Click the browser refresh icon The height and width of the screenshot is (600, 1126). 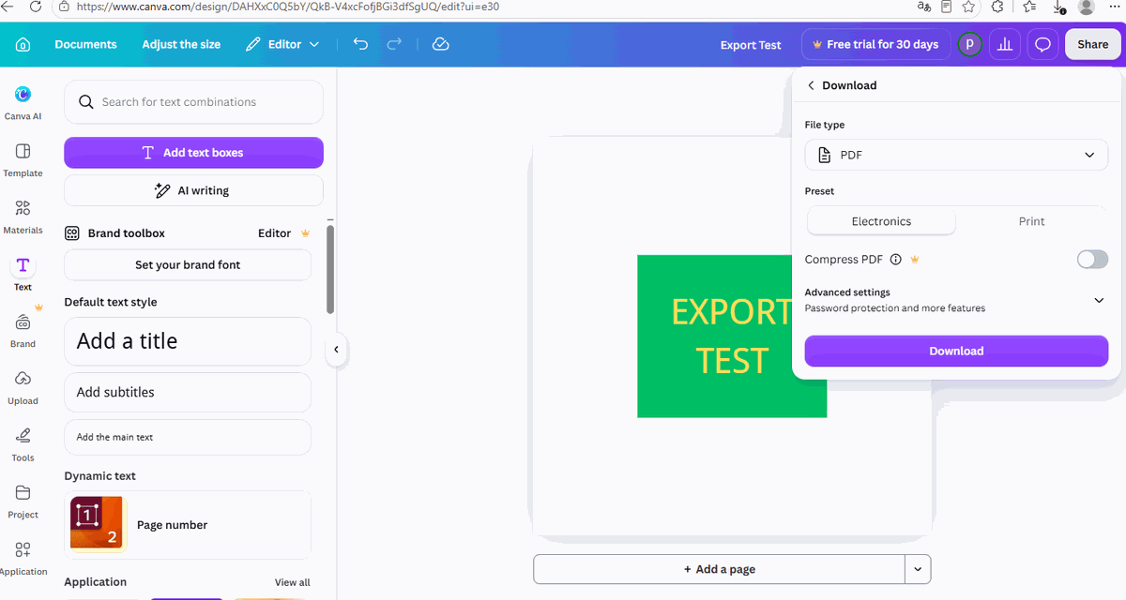(36, 7)
